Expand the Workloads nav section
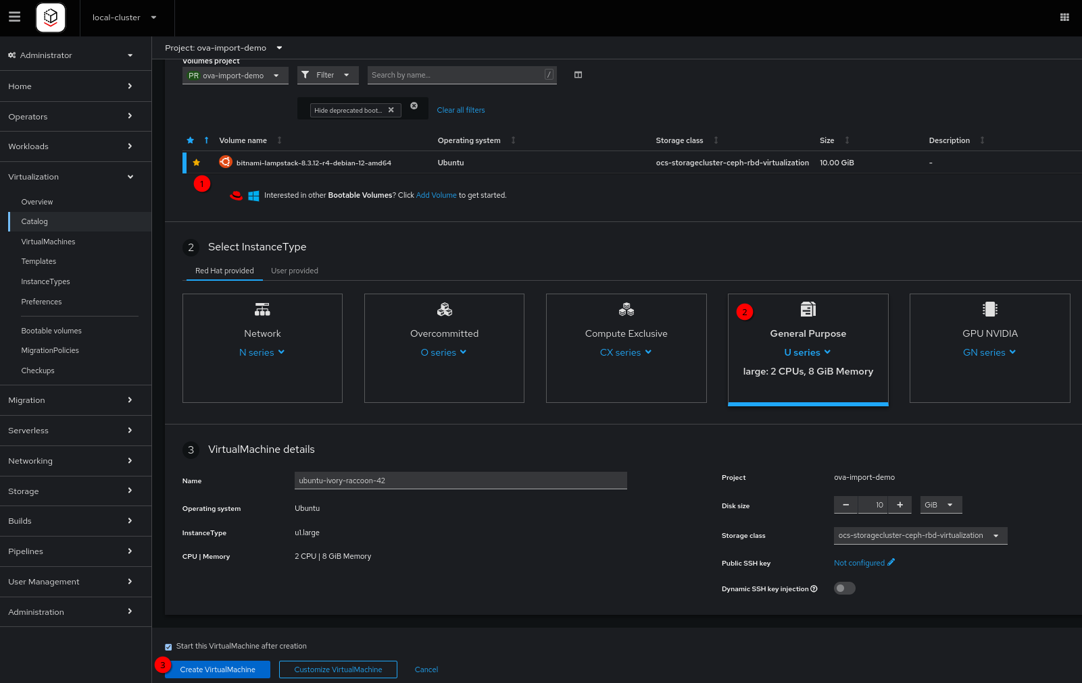 coord(76,146)
